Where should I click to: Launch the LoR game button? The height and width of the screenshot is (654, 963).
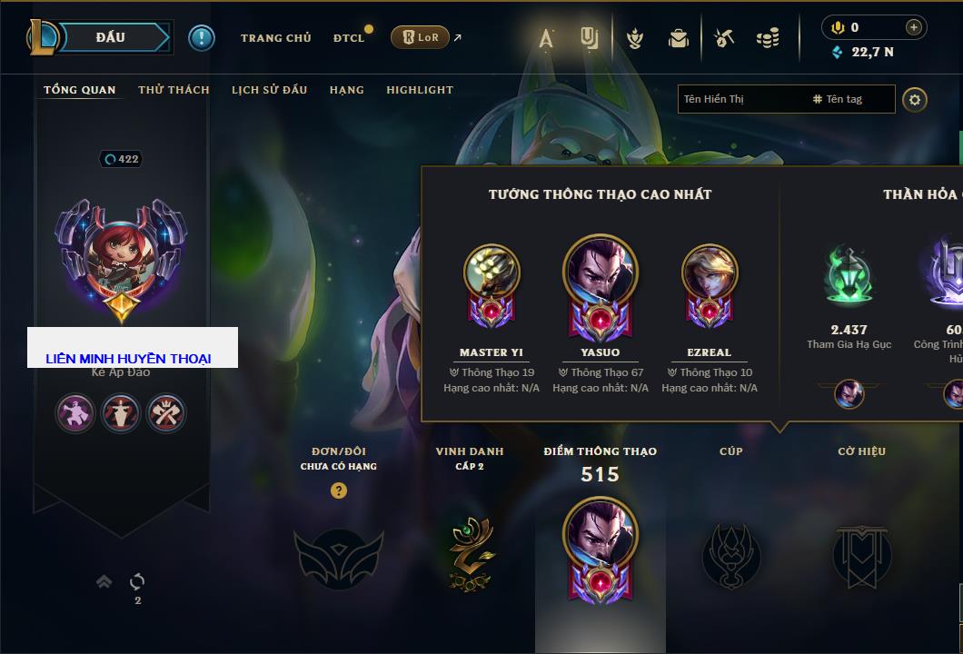[420, 37]
